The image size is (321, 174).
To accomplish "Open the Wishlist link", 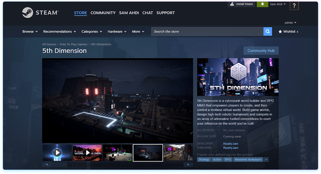I will [288, 32].
